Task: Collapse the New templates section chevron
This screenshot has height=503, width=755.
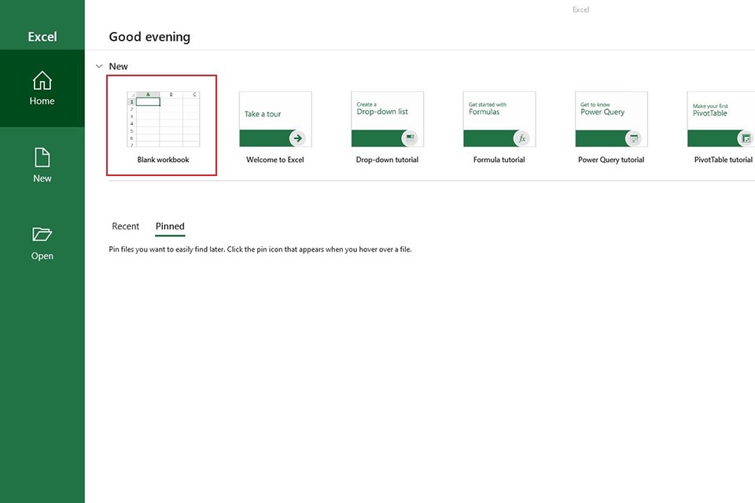Action: tap(99, 67)
